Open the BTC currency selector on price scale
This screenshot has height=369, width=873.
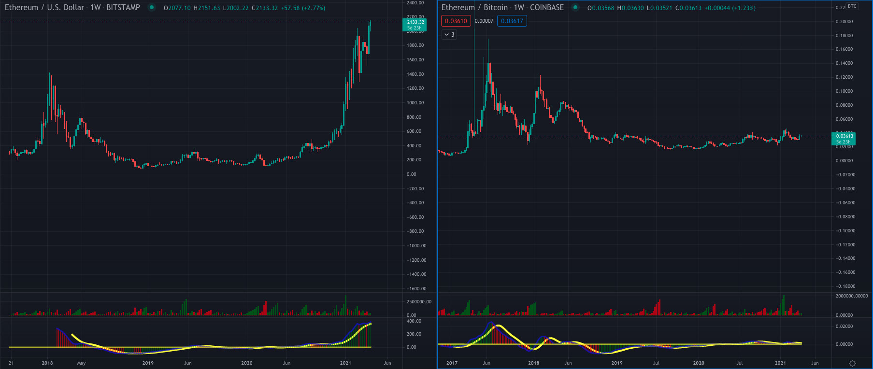[x=852, y=6]
